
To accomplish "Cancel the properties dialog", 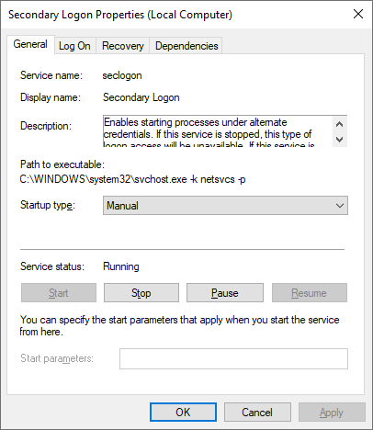I will (257, 413).
